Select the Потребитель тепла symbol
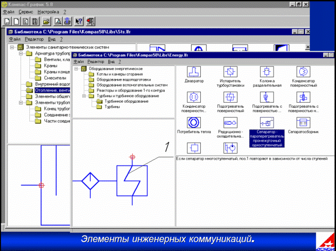This screenshot has width=336, height=251. (x=194, y=123)
